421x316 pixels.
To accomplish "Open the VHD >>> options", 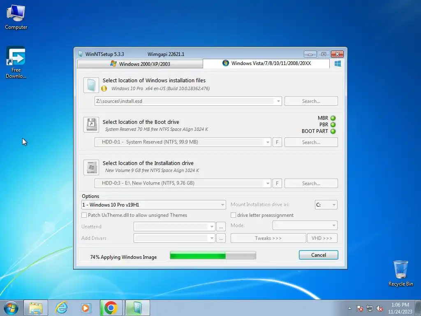I will [x=322, y=238].
